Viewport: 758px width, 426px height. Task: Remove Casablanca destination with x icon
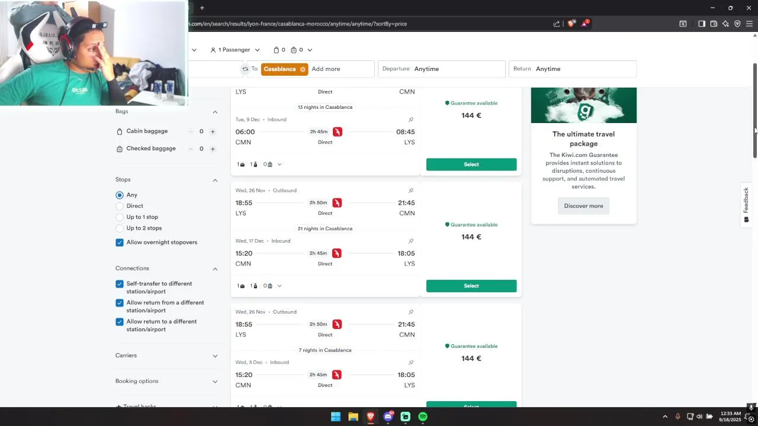point(303,69)
